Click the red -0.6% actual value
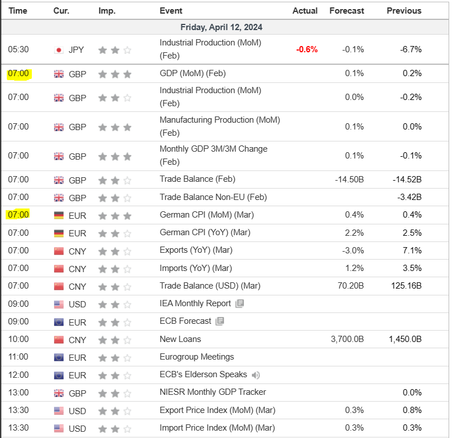Screen dimensions: 452x438 pyautogui.click(x=306, y=49)
